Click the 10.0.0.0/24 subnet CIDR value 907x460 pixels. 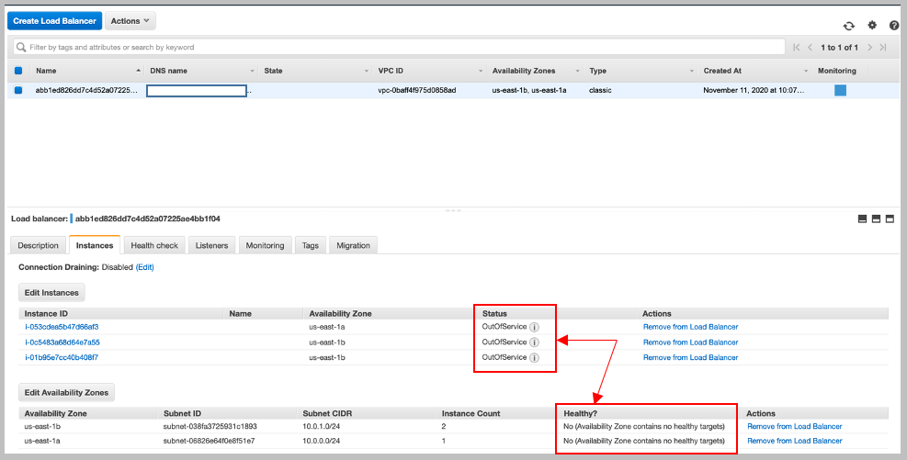(321, 441)
